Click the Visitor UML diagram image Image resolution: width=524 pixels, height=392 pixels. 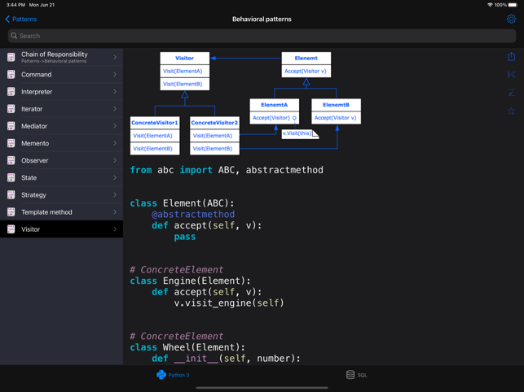245,103
